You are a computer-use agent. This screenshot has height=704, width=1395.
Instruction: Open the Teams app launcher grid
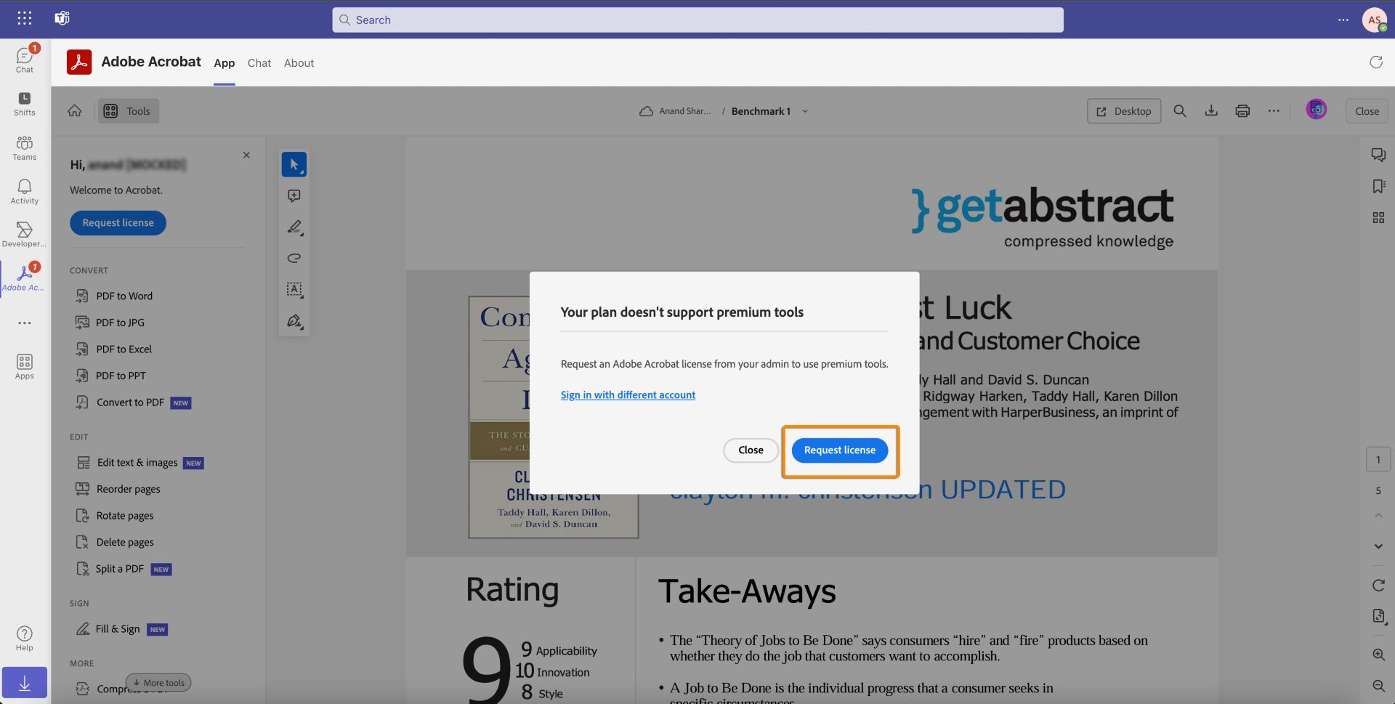(25, 19)
